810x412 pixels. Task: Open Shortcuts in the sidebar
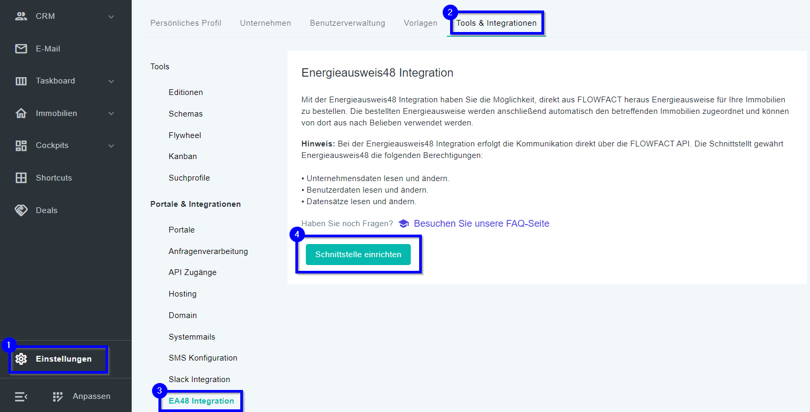click(x=54, y=178)
